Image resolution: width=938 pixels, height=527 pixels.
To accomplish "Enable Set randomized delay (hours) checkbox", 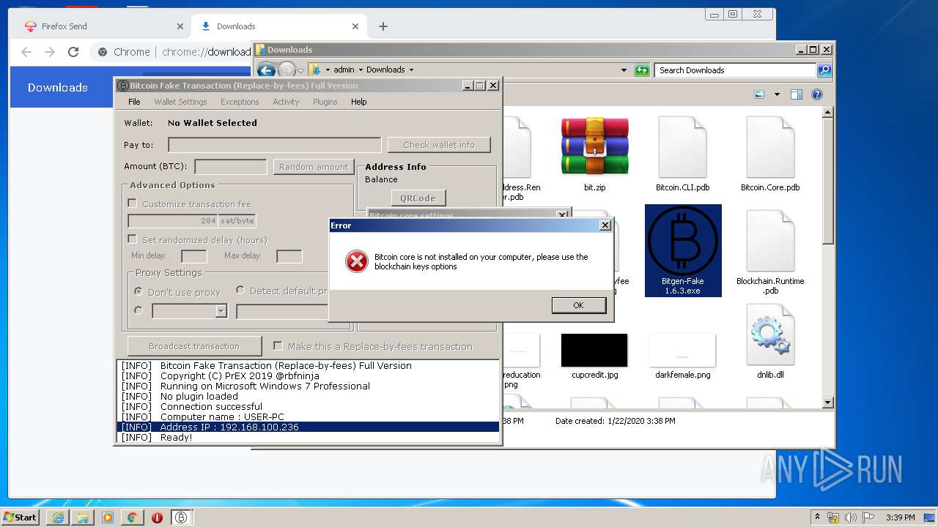I will tap(133, 239).
